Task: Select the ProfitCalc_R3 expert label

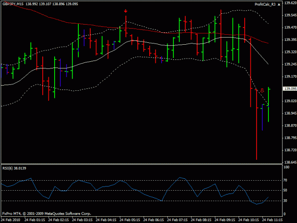Action: click(265, 4)
